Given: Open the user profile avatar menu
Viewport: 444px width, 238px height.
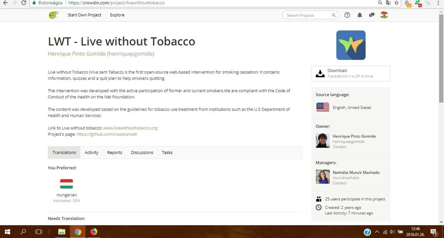Looking at the screenshot, I should (384, 15).
